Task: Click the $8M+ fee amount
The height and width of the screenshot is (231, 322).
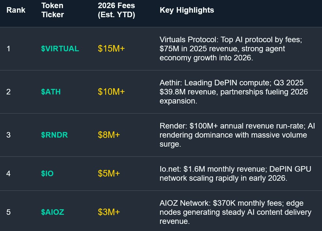Action: coord(109,135)
